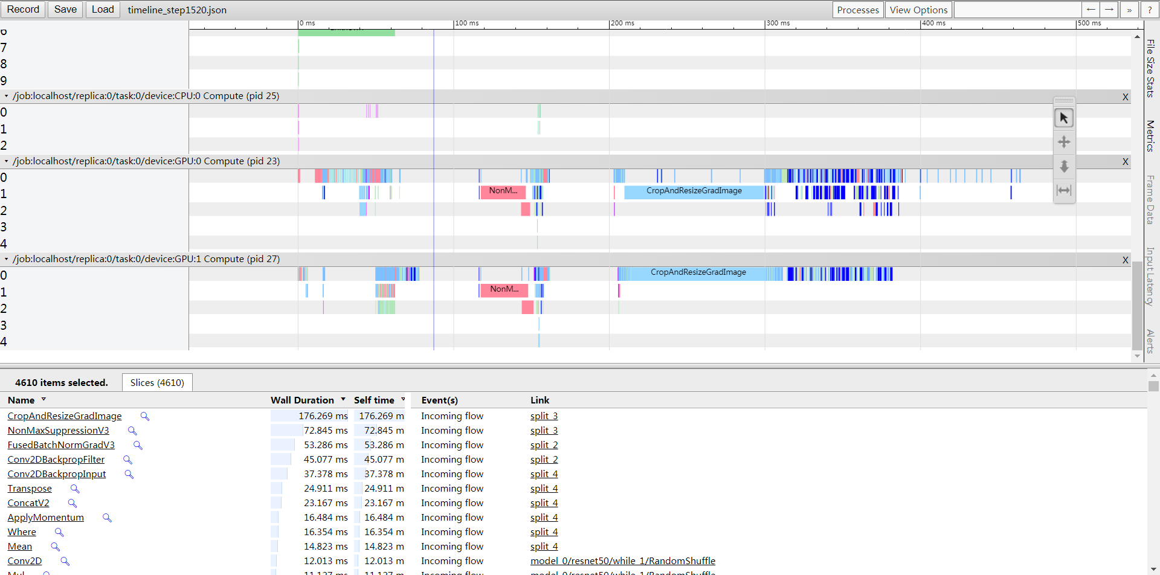Click the help question mark icon
This screenshot has height=575, width=1160.
pos(1150,9)
